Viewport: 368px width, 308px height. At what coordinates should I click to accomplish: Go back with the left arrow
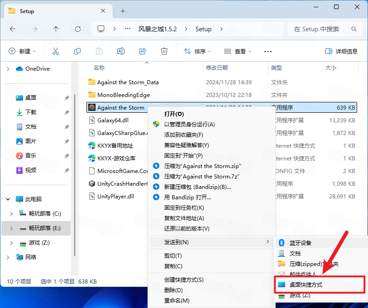tap(13, 29)
